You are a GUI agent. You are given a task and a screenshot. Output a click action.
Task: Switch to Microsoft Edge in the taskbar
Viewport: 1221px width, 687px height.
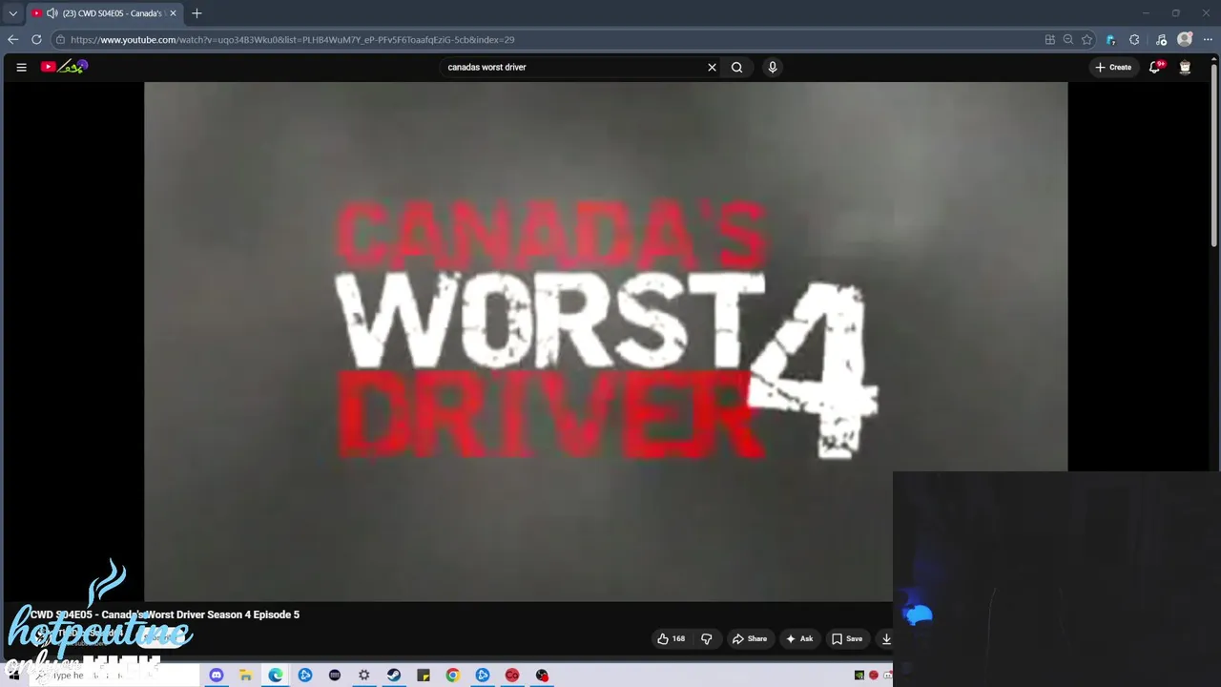[276, 676]
